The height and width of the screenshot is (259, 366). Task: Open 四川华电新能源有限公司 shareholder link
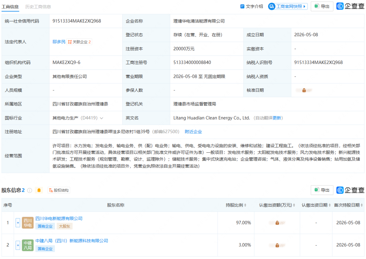coord(59,218)
